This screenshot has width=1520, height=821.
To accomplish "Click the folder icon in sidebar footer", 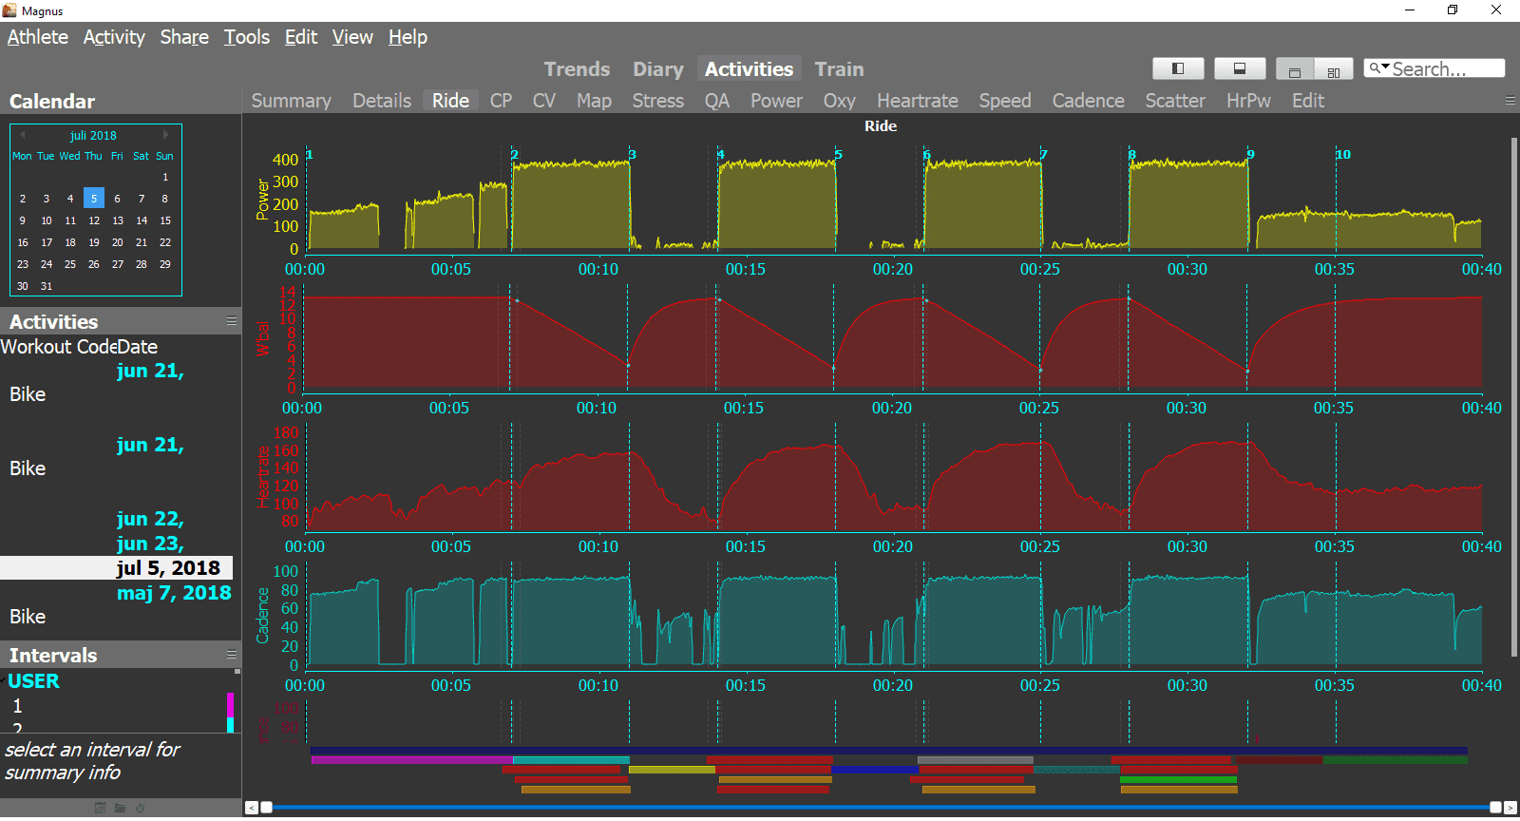I will [x=120, y=808].
